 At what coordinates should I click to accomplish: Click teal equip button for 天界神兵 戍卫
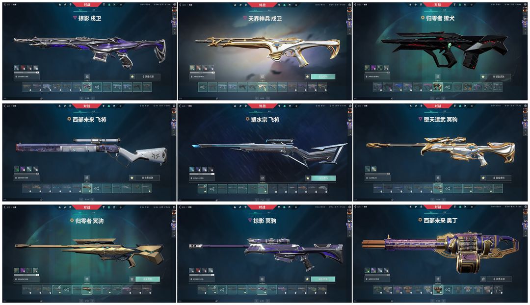(323, 76)
